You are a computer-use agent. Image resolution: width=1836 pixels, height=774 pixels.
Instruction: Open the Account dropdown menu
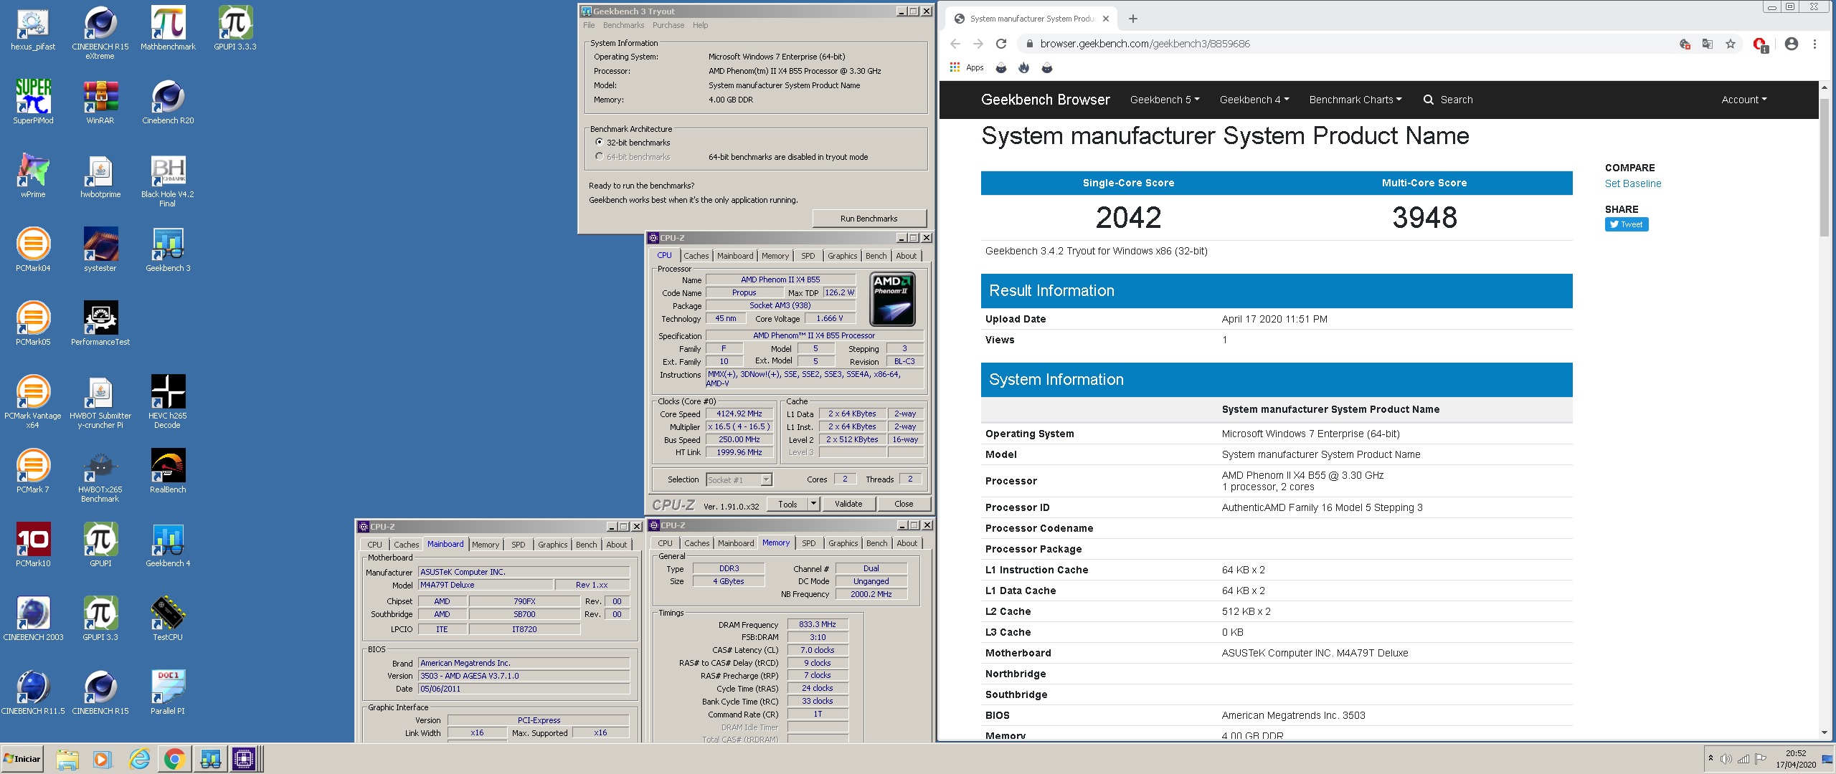[1743, 100]
